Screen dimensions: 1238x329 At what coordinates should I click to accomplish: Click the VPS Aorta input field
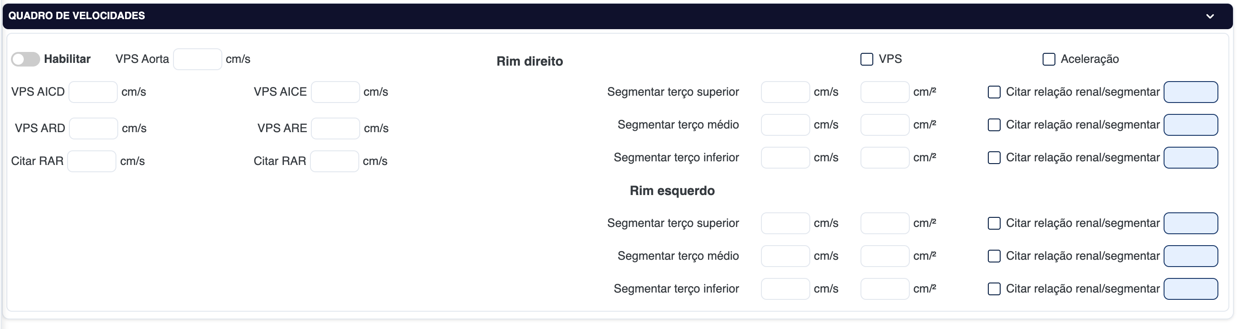197,60
